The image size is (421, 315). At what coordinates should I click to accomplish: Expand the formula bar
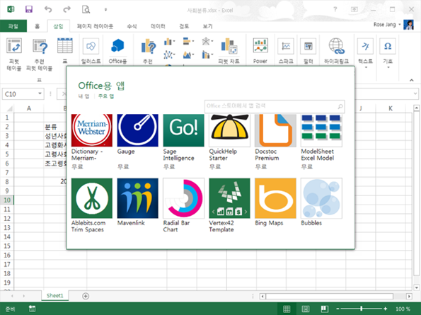(x=415, y=93)
